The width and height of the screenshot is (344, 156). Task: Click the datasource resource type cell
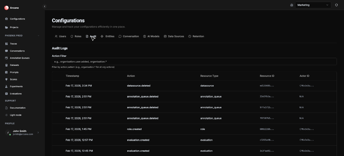[207, 86]
